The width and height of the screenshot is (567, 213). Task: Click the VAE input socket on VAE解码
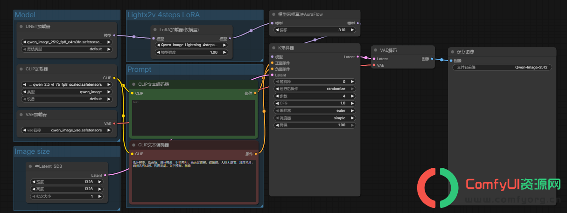(x=374, y=65)
